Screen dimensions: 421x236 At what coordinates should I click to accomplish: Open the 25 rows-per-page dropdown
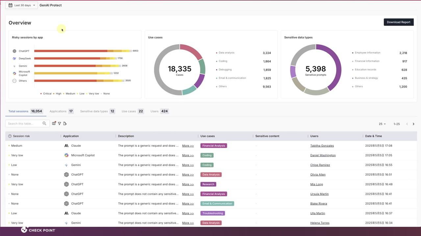[382, 124]
